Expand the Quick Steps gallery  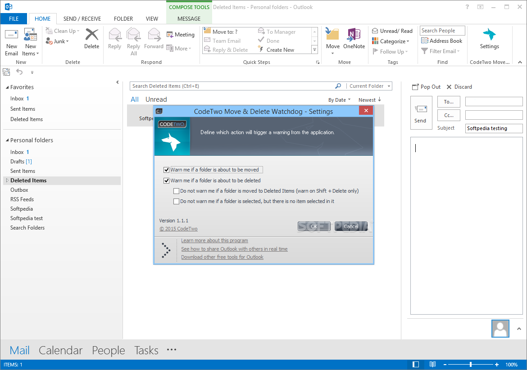tap(314, 50)
